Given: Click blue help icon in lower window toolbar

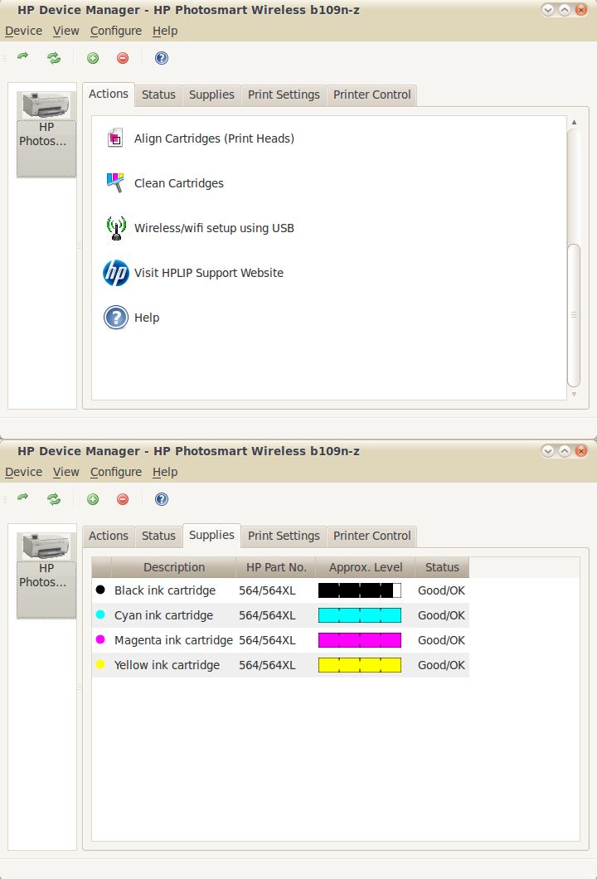Looking at the screenshot, I should tap(162, 499).
